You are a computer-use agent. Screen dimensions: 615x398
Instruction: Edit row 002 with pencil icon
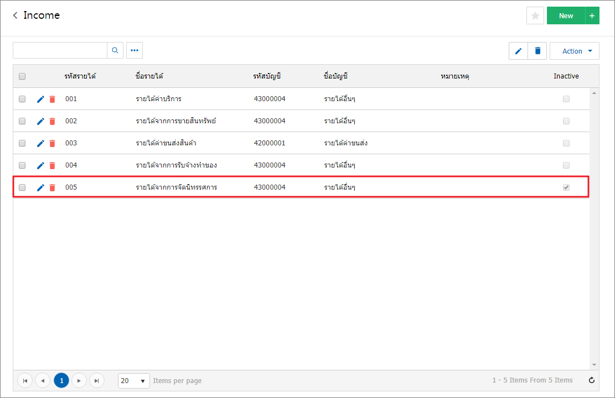click(40, 121)
